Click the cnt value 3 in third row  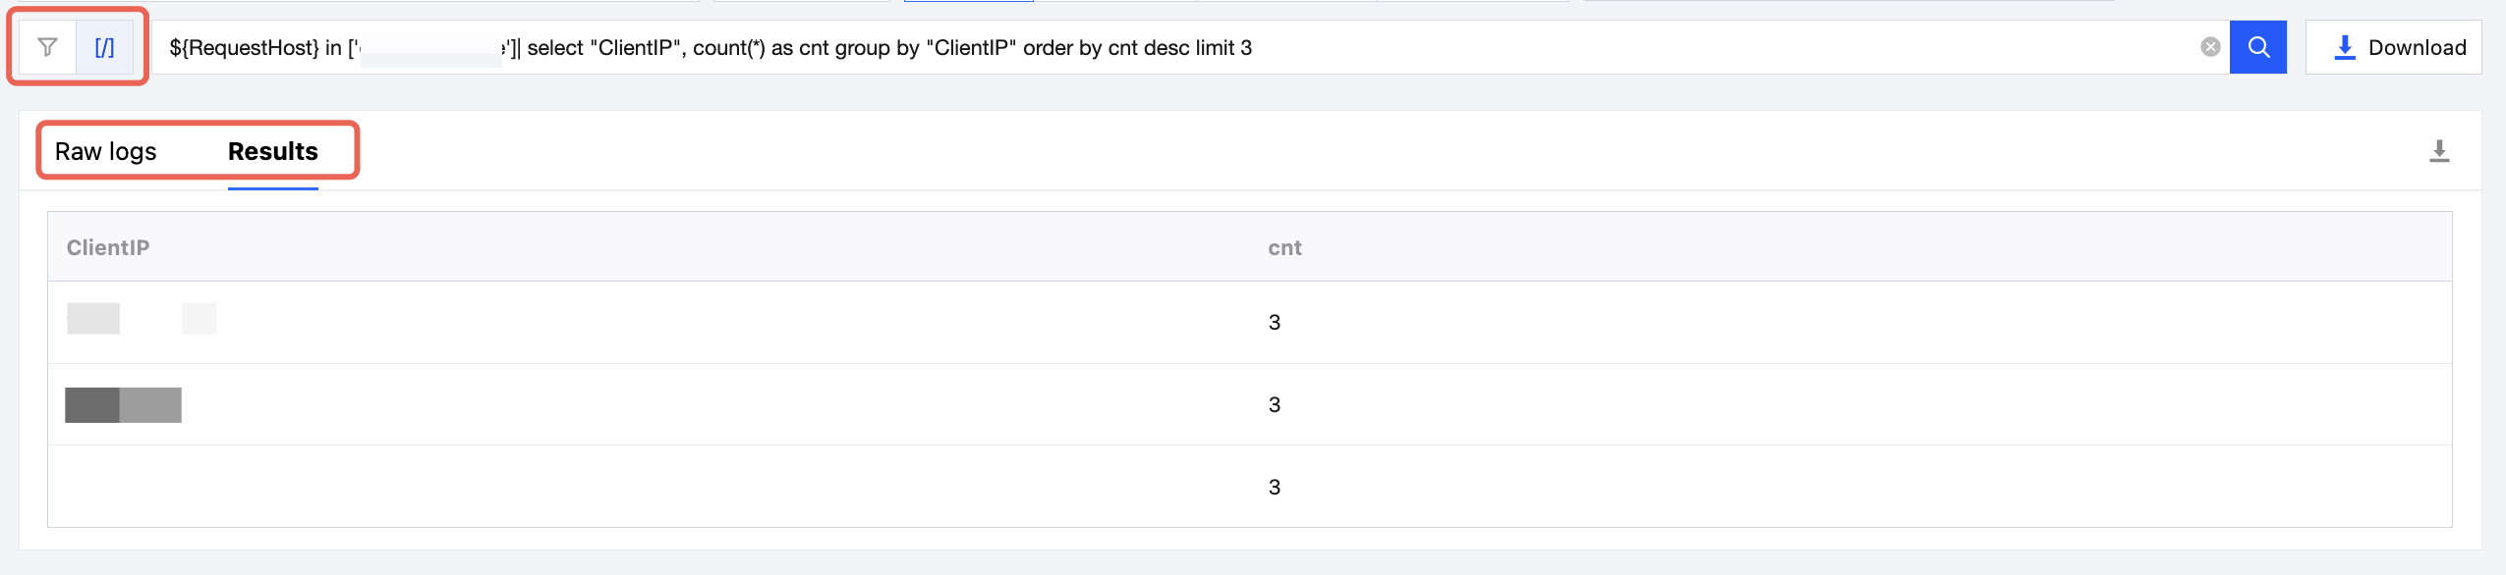1275,488
